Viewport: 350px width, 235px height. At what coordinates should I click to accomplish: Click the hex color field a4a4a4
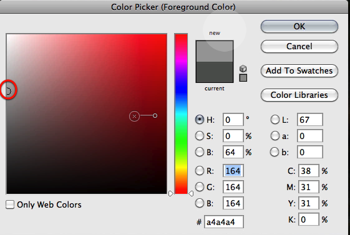tap(223, 222)
